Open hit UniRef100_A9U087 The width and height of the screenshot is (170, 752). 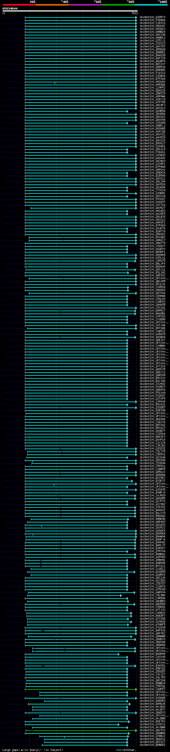[x=152, y=26]
